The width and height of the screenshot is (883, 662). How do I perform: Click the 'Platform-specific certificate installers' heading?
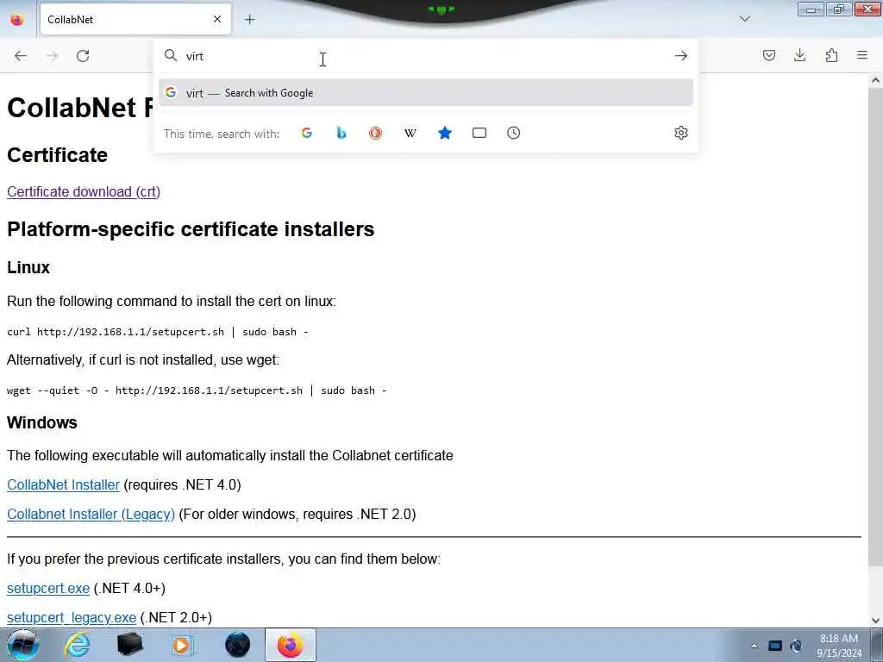191,229
